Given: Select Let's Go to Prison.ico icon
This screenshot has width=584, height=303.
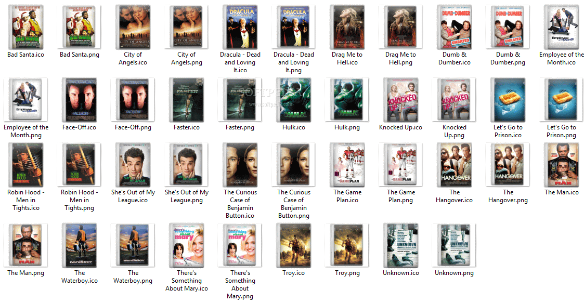Looking at the screenshot, I should point(508,100).
